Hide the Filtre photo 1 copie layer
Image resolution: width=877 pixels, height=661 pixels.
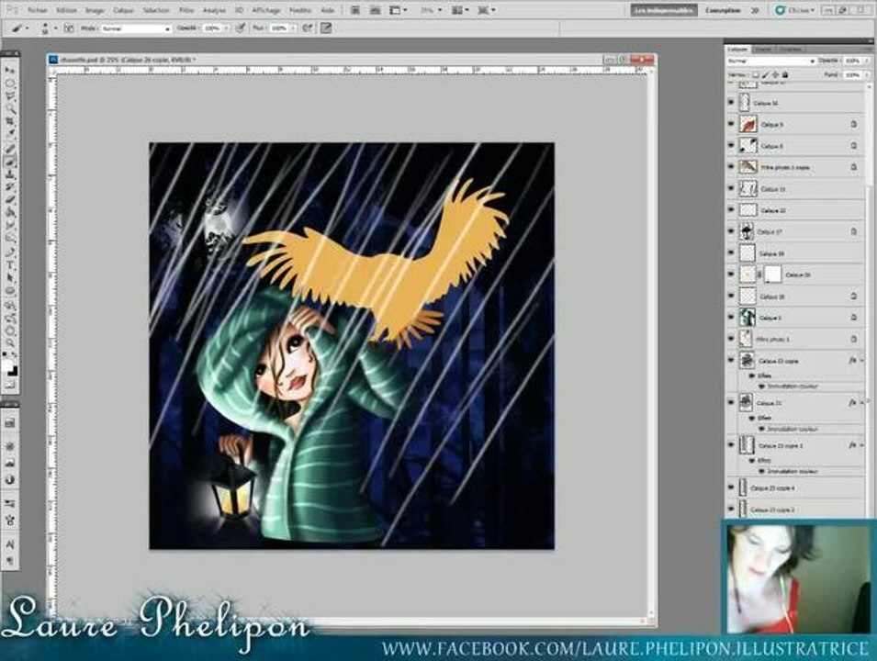point(731,166)
